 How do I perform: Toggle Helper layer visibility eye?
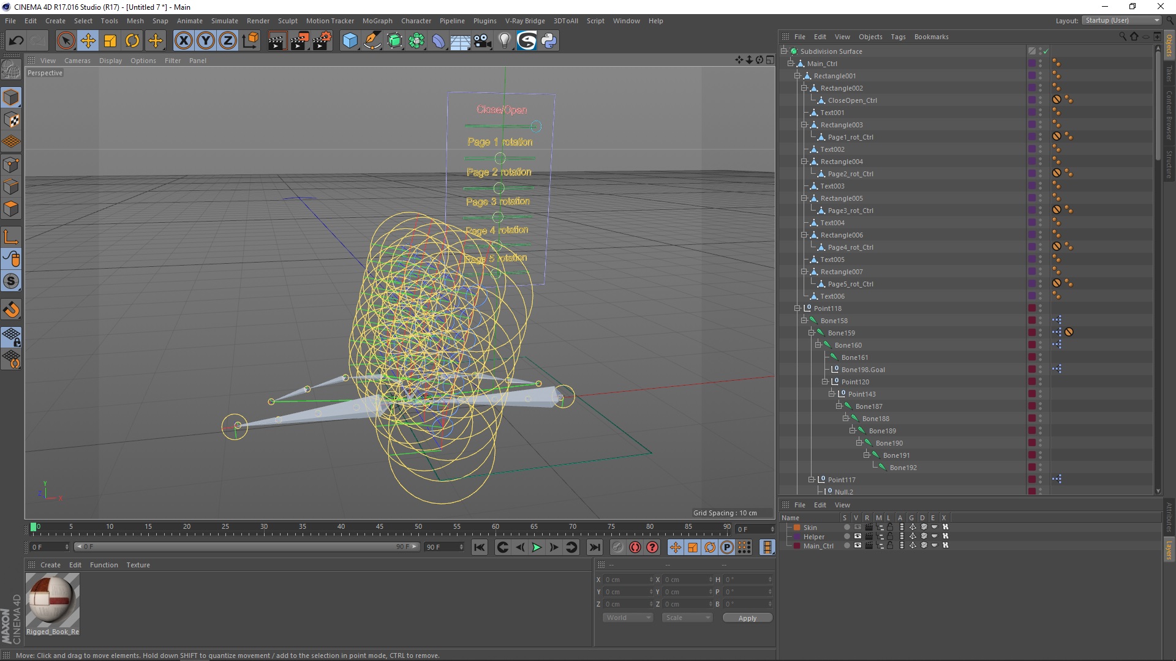point(858,536)
